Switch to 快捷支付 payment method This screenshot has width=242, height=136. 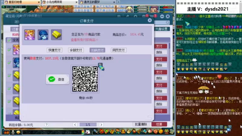54,50
